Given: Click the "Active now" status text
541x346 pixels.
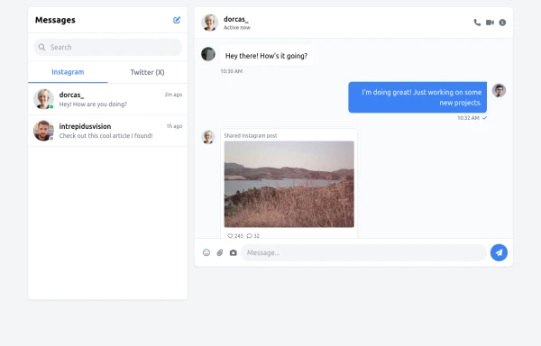Looking at the screenshot, I should tap(237, 28).
